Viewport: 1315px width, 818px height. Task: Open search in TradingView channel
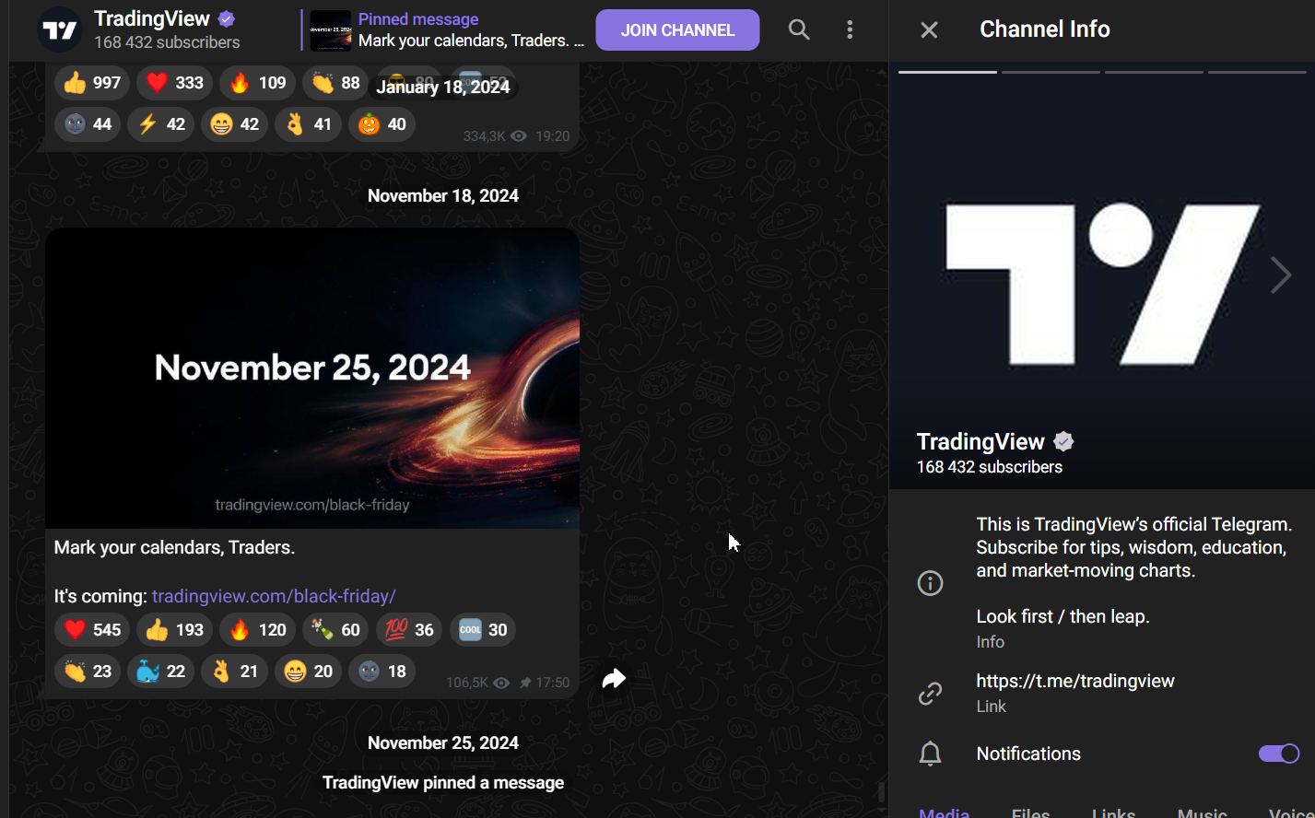799,29
